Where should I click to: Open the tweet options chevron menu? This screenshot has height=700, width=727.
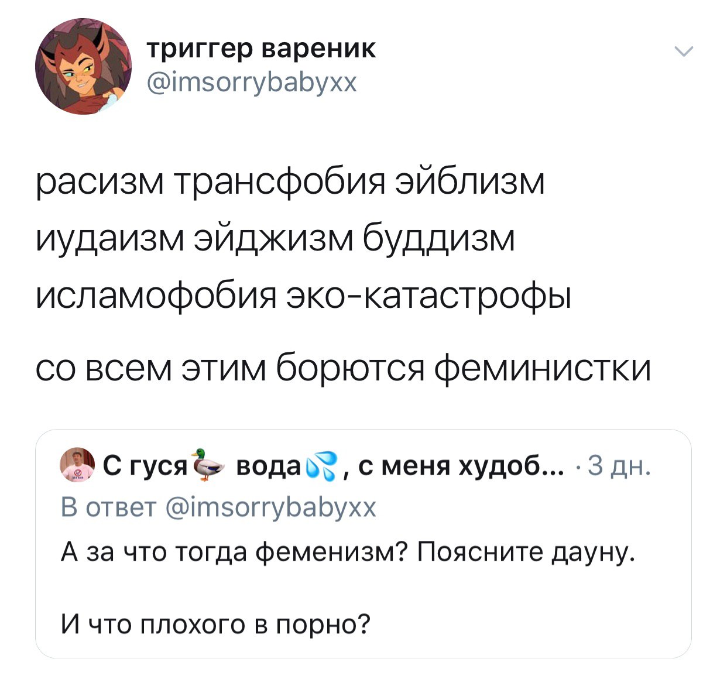(x=683, y=52)
